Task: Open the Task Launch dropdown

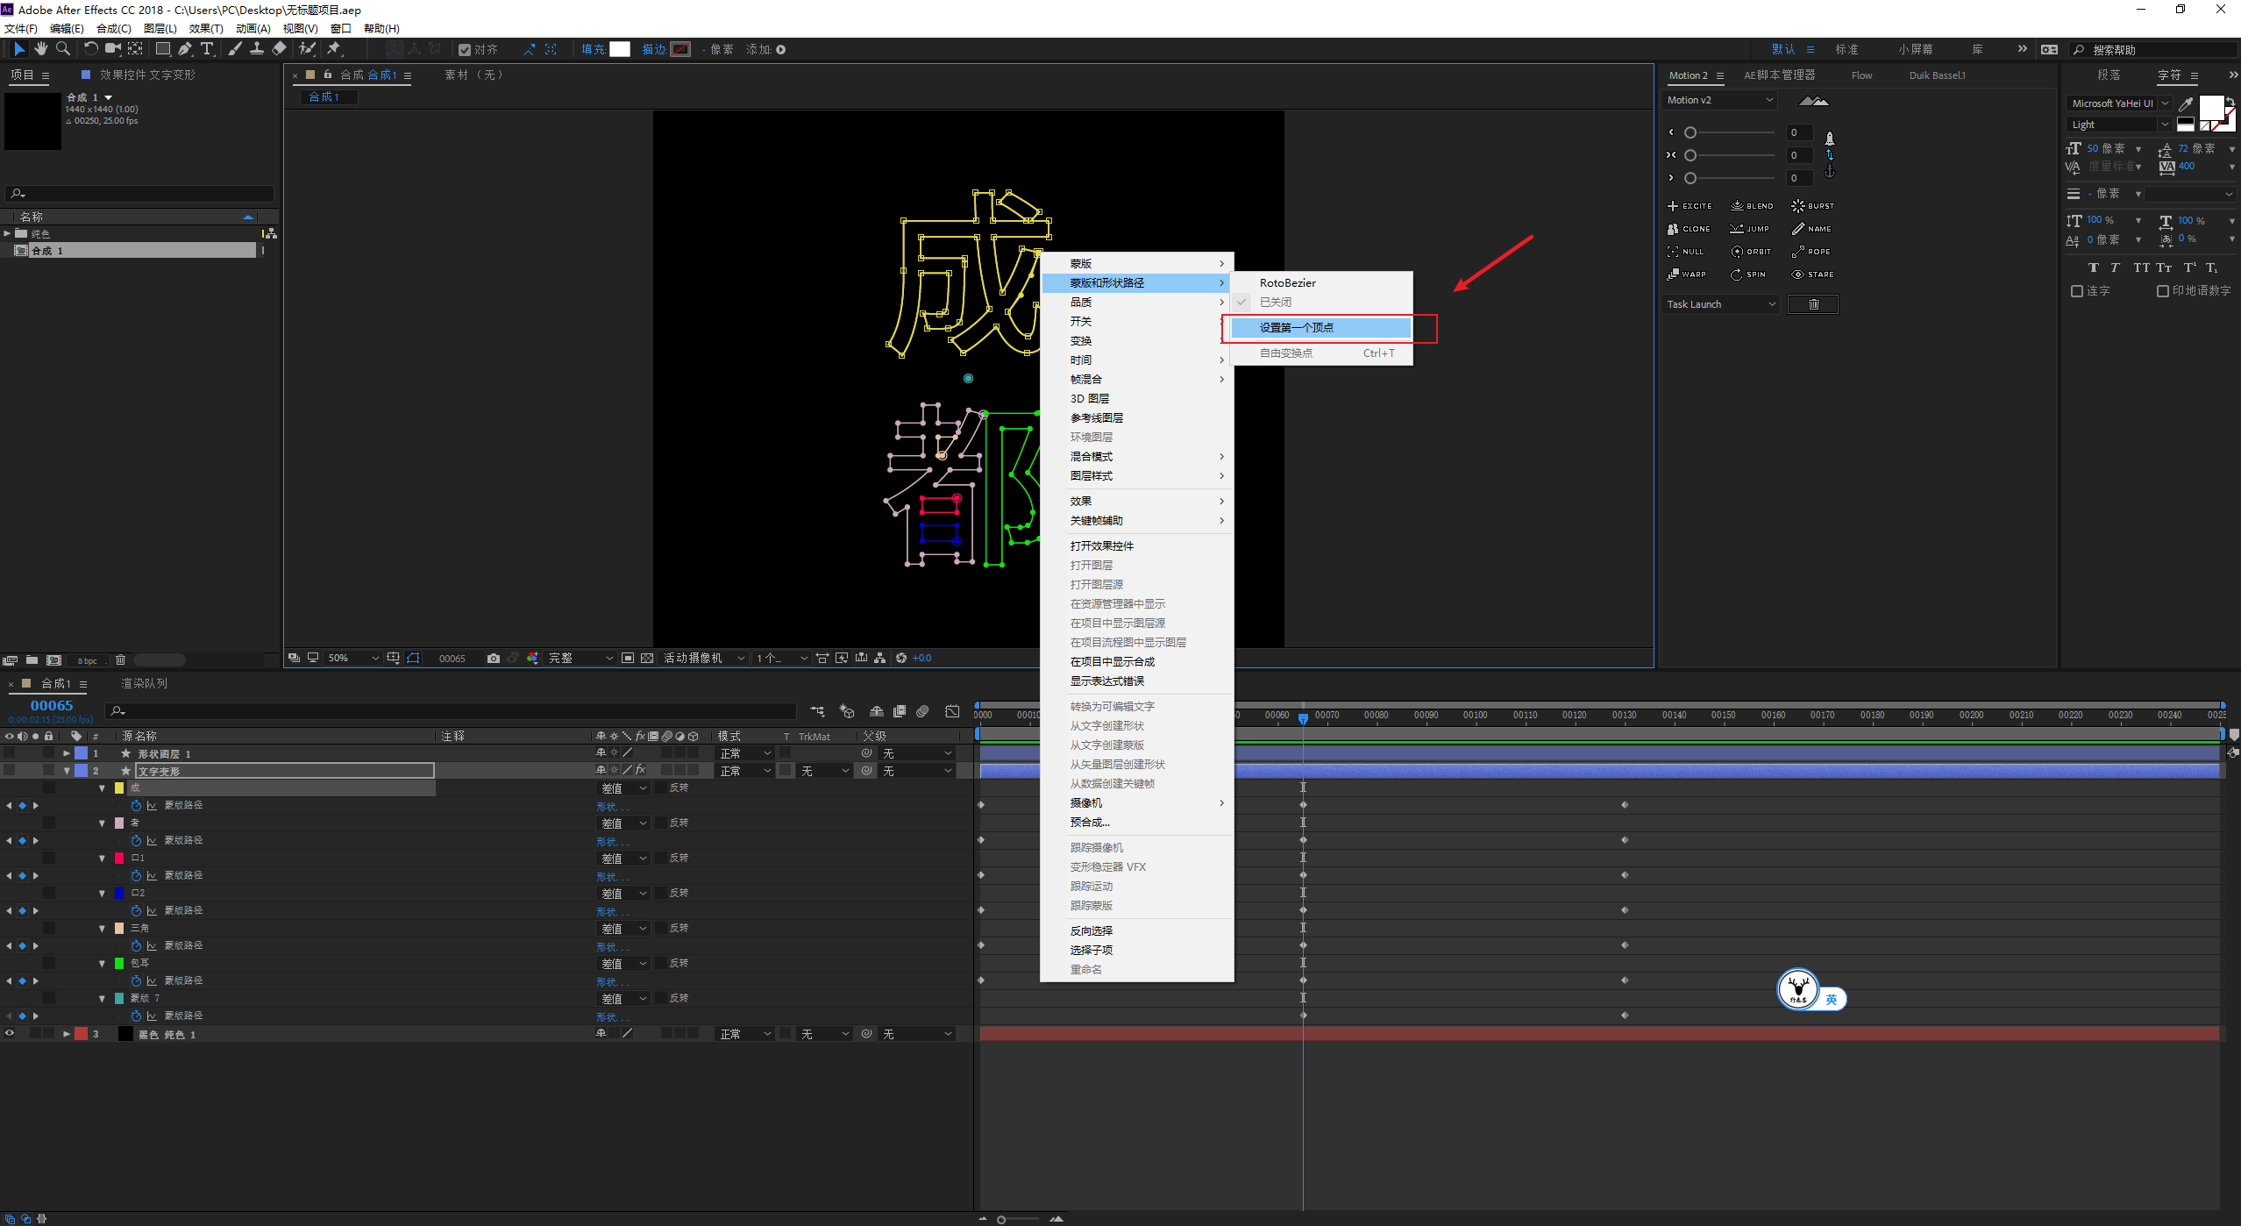Action: pyautogui.click(x=1720, y=304)
